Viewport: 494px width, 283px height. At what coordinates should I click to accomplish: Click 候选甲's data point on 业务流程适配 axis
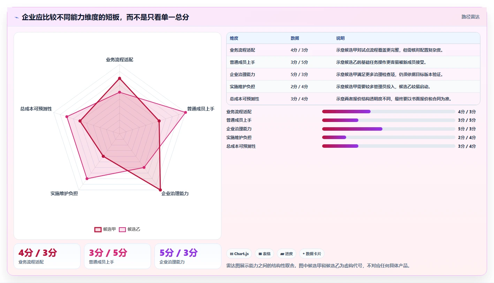coord(120,78)
